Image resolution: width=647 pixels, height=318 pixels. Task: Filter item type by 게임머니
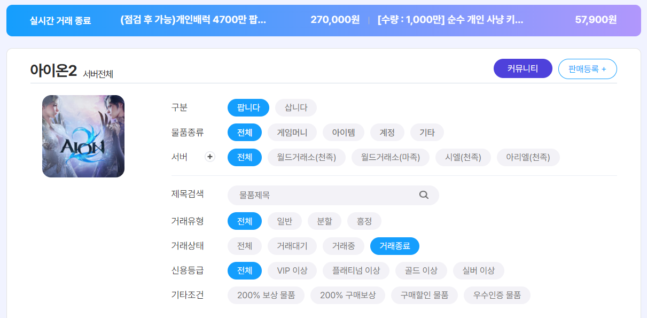[x=292, y=133]
